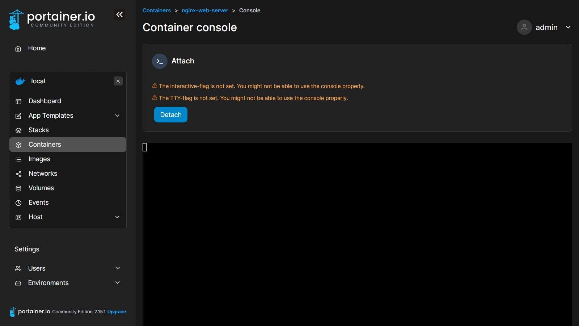Click the Networks share icon
This screenshot has width=579, height=326.
click(x=18, y=174)
